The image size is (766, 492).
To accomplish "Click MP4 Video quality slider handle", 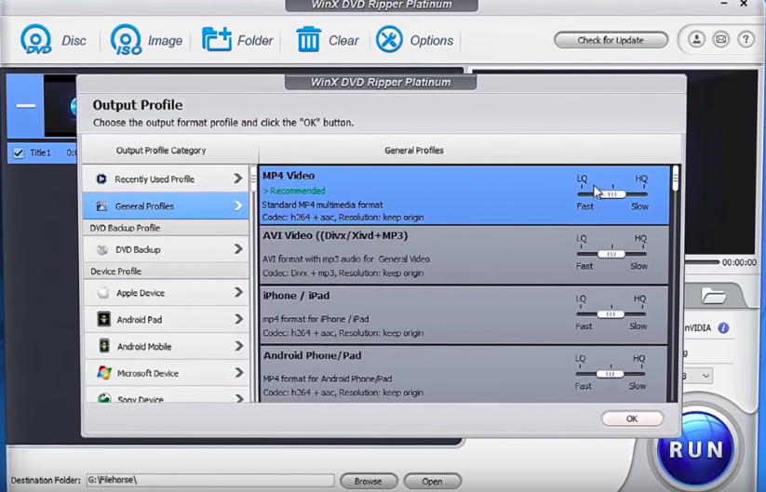I will click(612, 194).
